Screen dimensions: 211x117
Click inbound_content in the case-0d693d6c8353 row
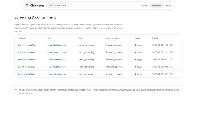coord(114,45)
